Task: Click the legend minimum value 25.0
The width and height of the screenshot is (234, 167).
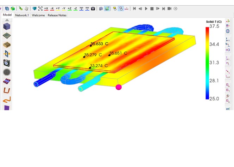Action: click(214, 99)
